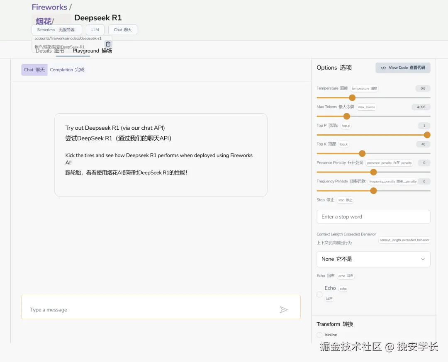Viewport: 448px width, 362px height.
Task: Click the Transform section heading
Action: [335, 324]
